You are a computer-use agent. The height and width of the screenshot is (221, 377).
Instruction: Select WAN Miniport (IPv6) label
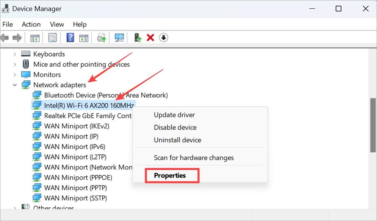coord(75,147)
